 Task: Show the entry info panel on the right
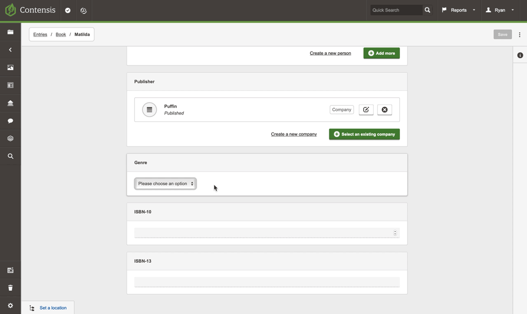pos(520,55)
